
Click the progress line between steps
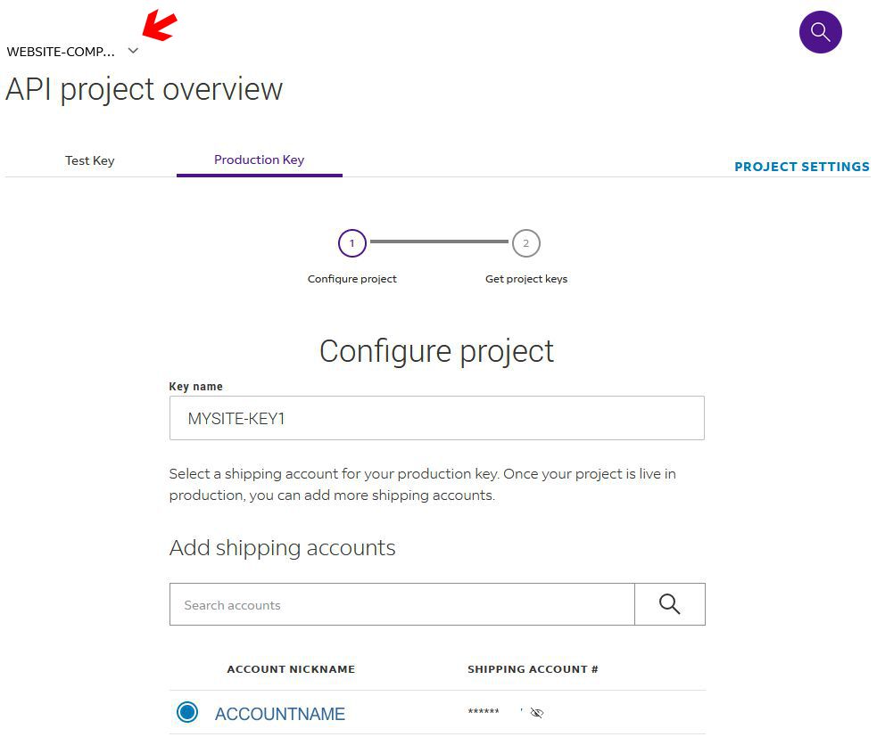(438, 242)
